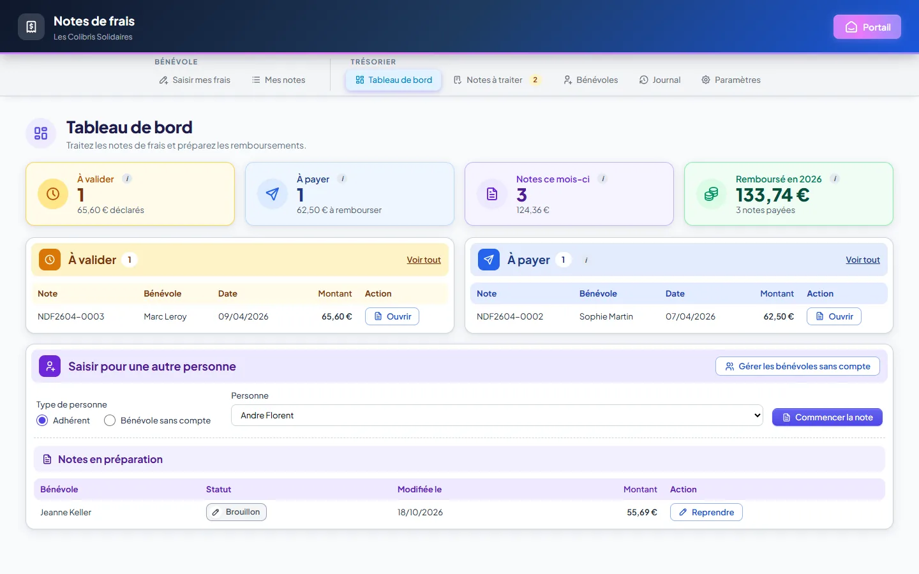Click Voir tout in the À valider panel
This screenshot has height=574, width=919.
tap(424, 260)
